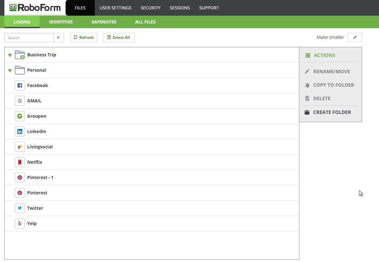Focus the Search input field
Image resolution: width=379 pixels, height=262 pixels.
pyautogui.click(x=29, y=38)
